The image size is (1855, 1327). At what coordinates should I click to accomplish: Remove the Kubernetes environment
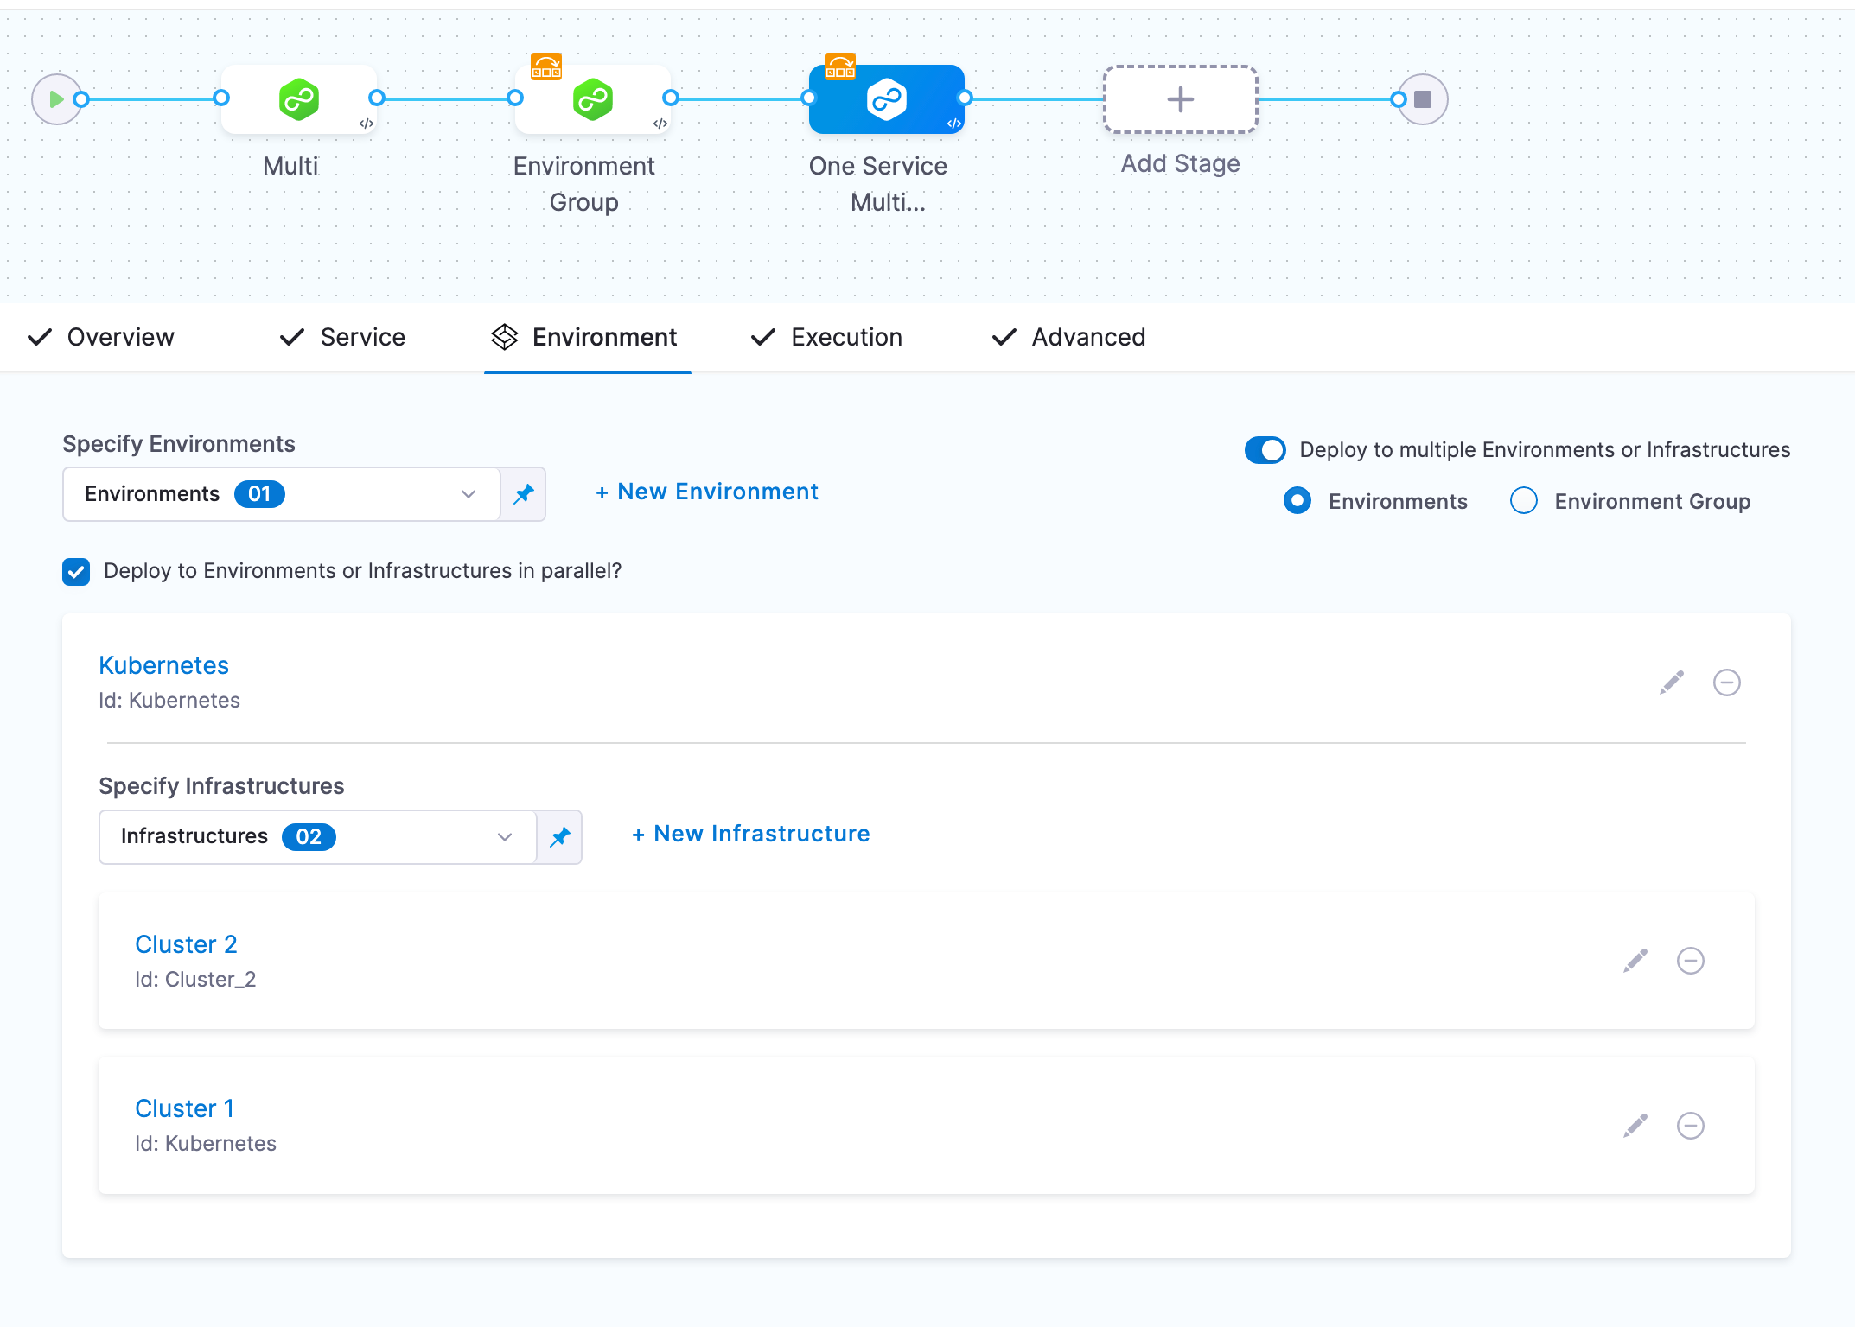click(1726, 683)
